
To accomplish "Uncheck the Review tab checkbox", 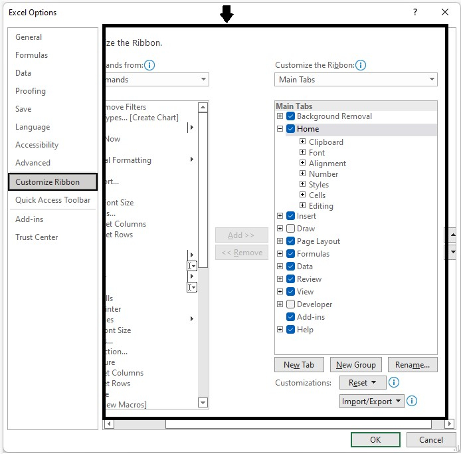I will pyautogui.click(x=290, y=279).
